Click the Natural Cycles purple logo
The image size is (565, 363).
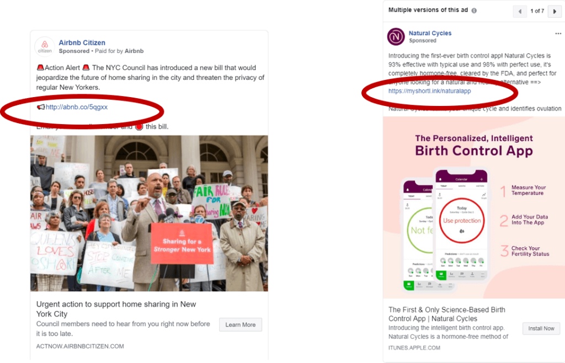396,36
